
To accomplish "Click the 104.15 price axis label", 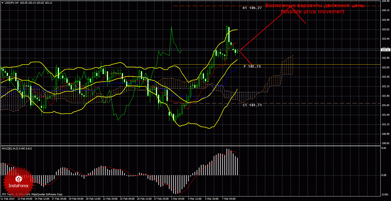I will pos(386,10).
